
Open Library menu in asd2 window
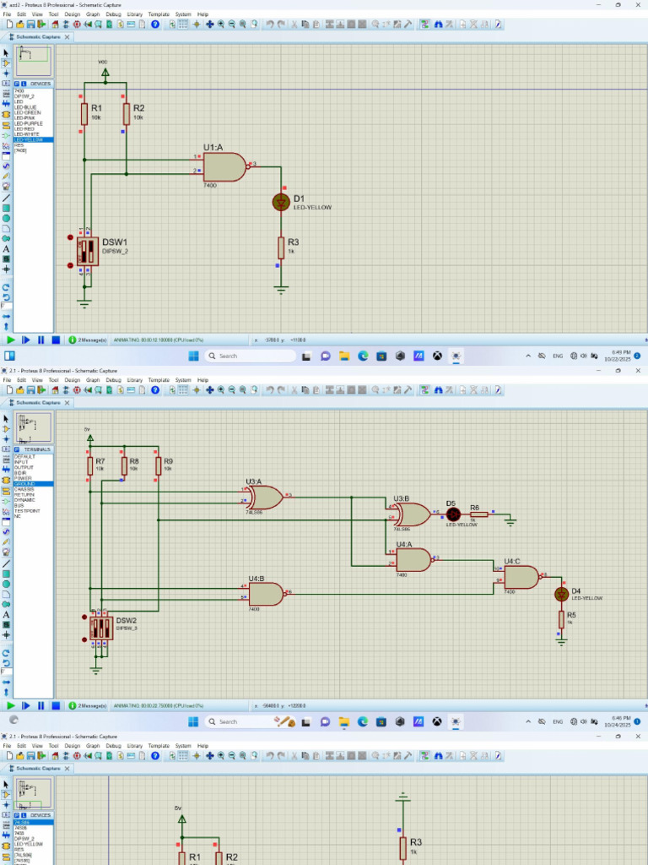(134, 14)
